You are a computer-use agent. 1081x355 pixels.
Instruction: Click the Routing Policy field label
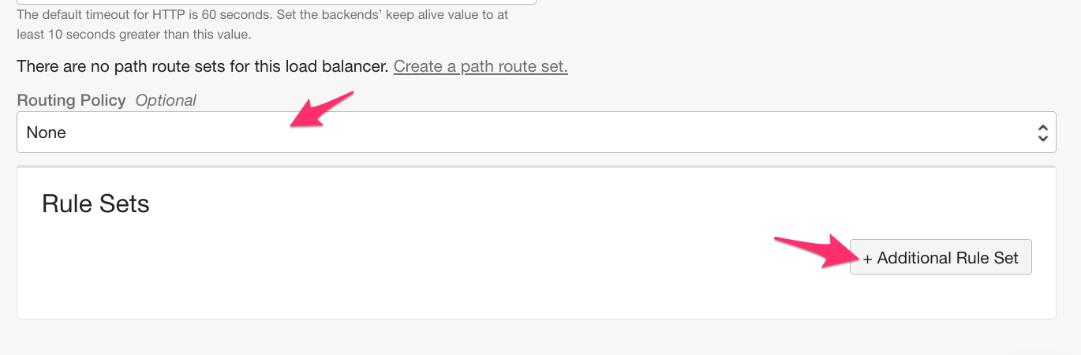[x=71, y=100]
